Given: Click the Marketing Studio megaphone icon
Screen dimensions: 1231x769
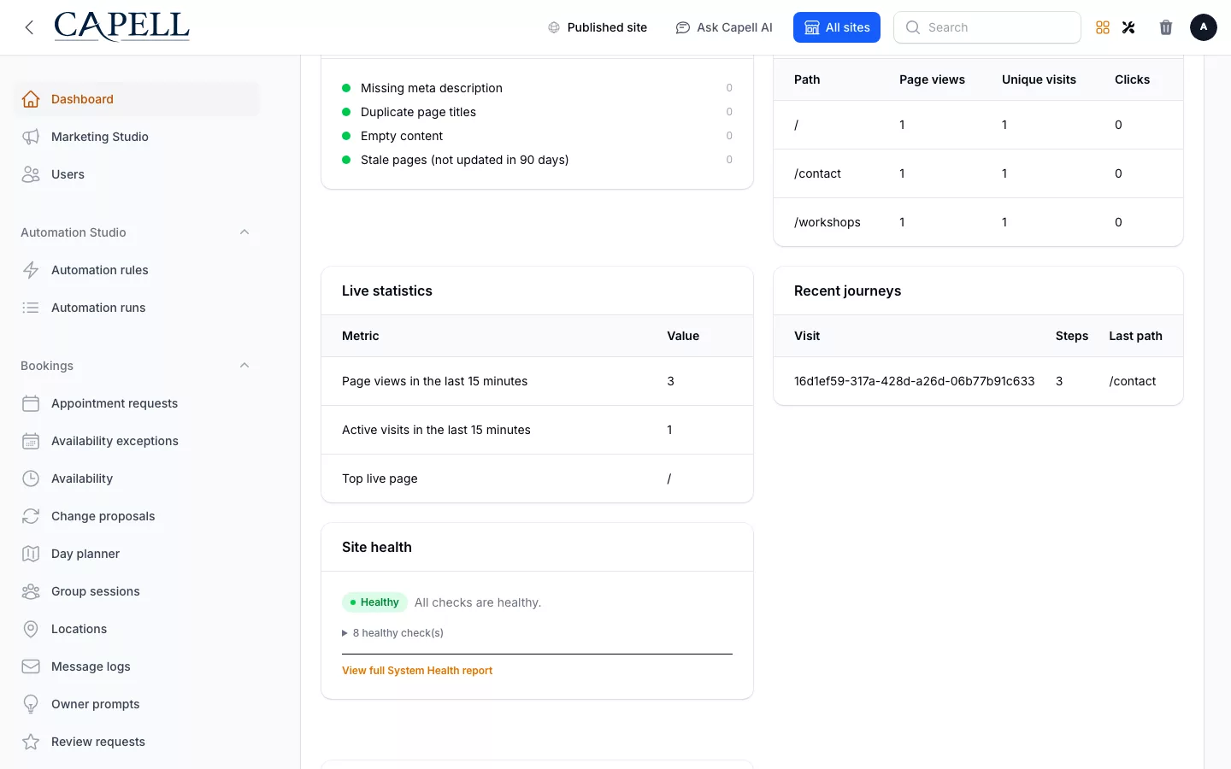Looking at the screenshot, I should [31, 137].
